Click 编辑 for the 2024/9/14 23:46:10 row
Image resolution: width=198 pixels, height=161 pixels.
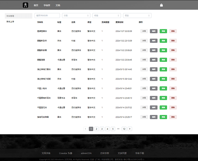coord(154,98)
